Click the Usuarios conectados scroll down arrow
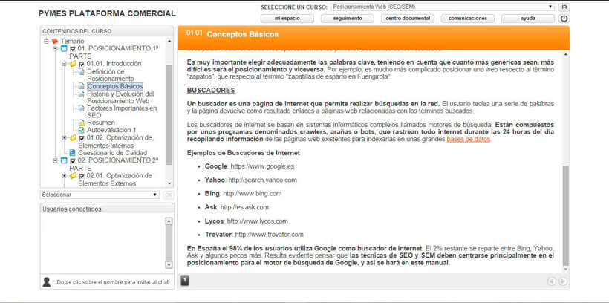 [x=169, y=264]
